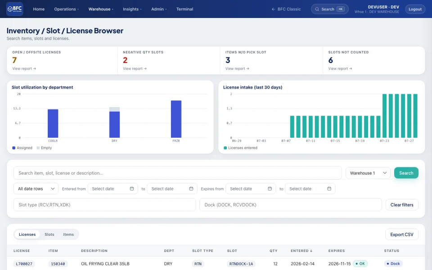Expand the All date rows dropdown

[36, 189]
